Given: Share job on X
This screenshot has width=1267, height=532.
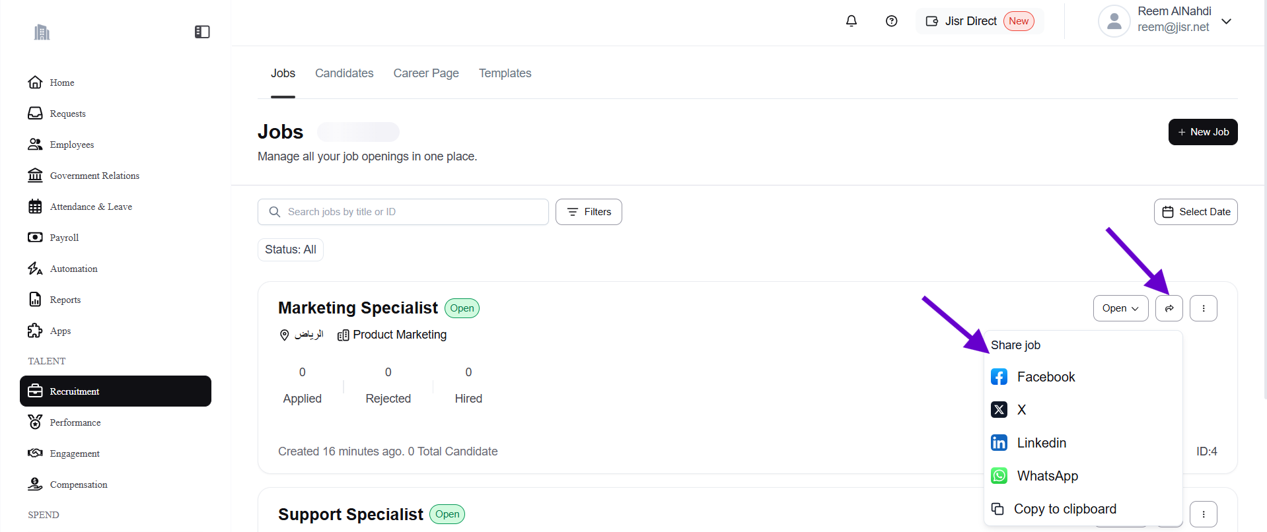Looking at the screenshot, I should pyautogui.click(x=1021, y=410).
